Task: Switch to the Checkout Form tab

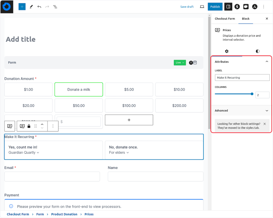Action: point(225,19)
